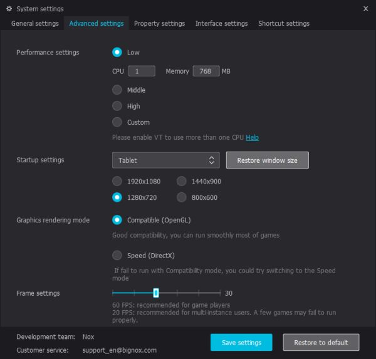Select Compatible (OpenGL) rendering mode

pos(117,220)
